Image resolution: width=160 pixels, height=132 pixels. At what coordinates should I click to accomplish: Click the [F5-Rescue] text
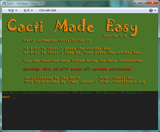[106, 93]
